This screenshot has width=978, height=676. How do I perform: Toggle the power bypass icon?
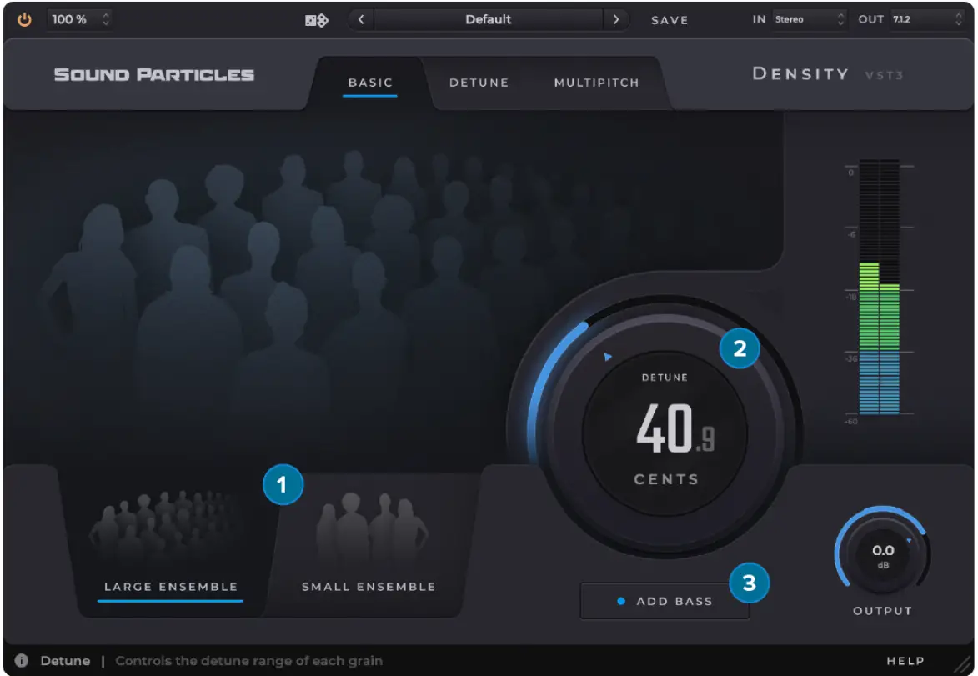coord(24,18)
